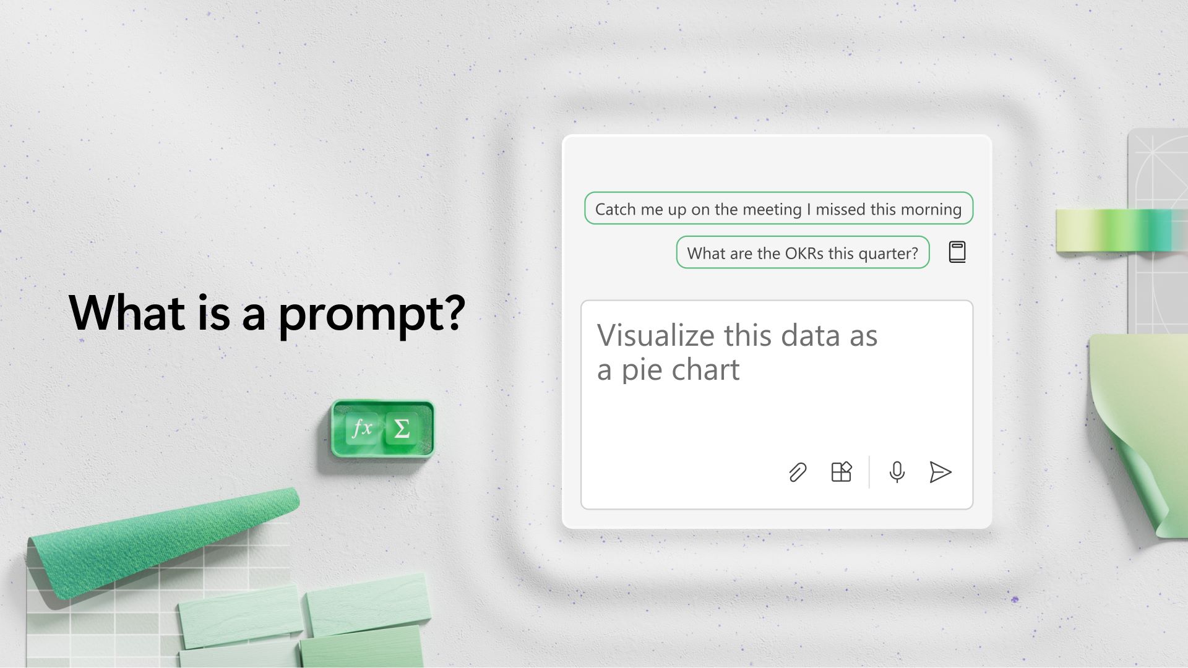The width and height of the screenshot is (1188, 668).
Task: Click the paperclip attachment icon
Action: (797, 473)
